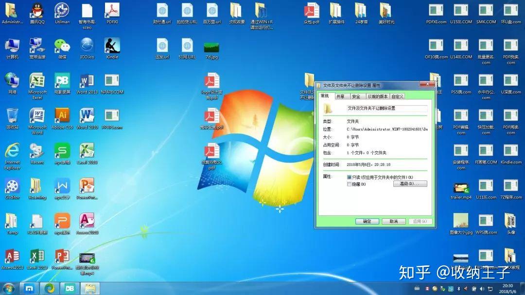Click the Advanced (高级) button

pos(410,184)
